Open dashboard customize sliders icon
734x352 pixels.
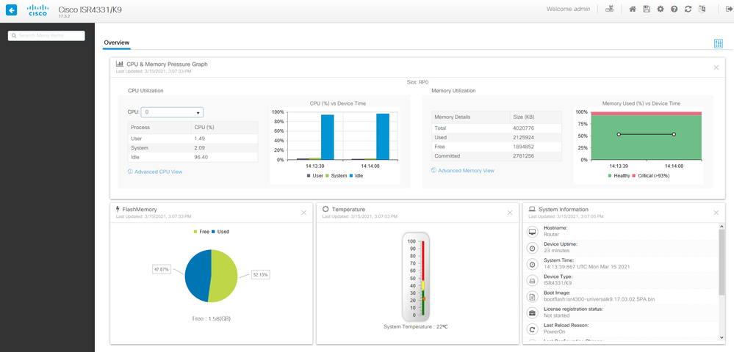[719, 43]
